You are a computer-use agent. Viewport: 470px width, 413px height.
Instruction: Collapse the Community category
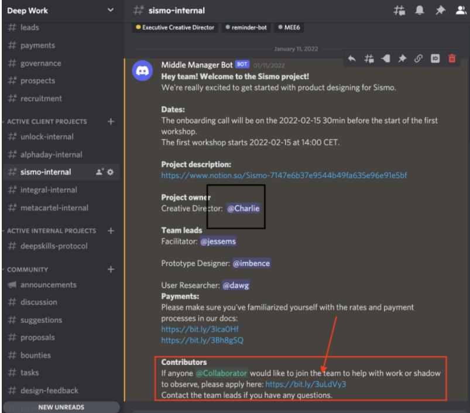[x=26, y=270]
